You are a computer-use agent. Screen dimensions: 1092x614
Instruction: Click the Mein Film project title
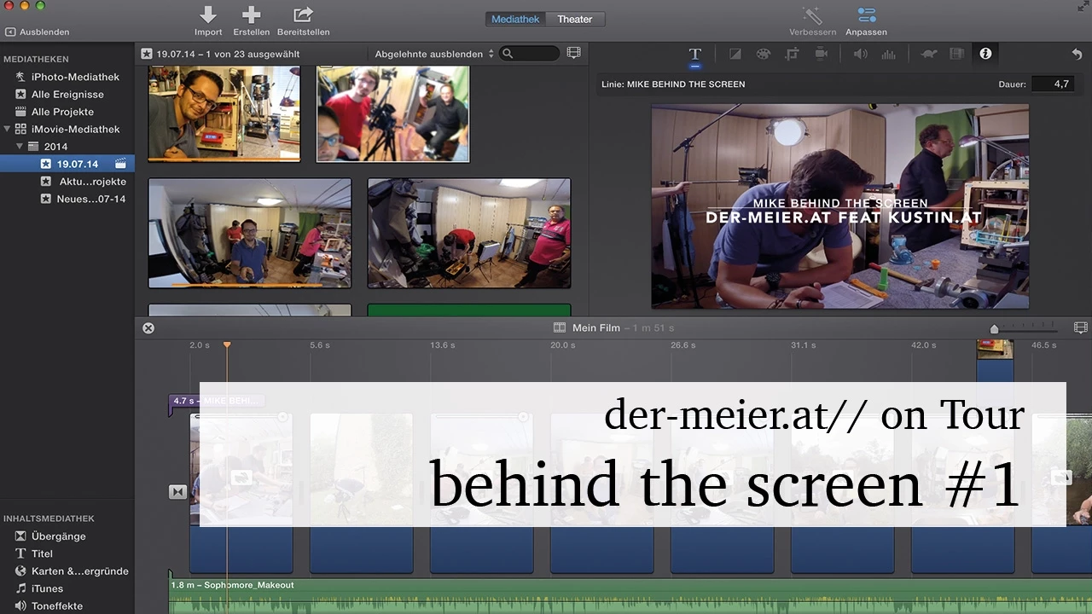pyautogui.click(x=596, y=328)
